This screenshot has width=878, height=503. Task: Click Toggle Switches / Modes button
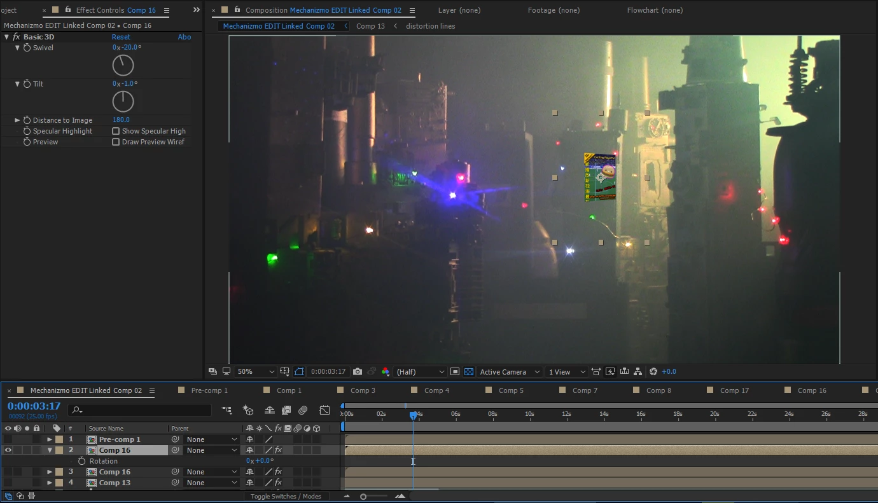[x=286, y=496]
